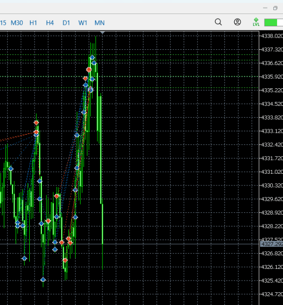The width and height of the screenshot is (283, 305).
Task: Open the account profile icon
Action: (x=237, y=22)
